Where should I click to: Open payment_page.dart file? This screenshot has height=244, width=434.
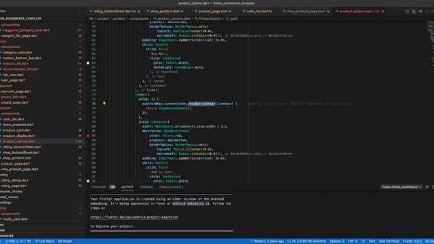click(16, 91)
